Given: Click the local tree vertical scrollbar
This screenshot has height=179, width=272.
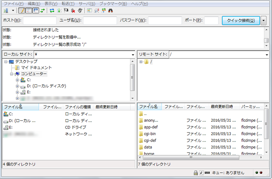Looking at the screenshot, I should coord(133,80).
